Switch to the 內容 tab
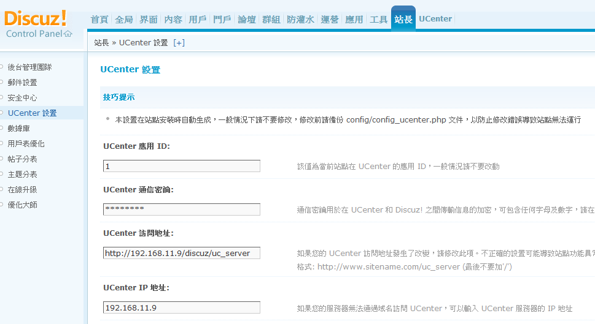595x324 pixels. coord(173,20)
